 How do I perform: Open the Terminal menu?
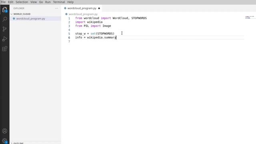pos(59,2)
